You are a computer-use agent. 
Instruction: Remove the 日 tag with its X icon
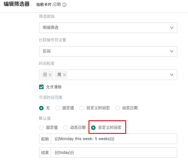(x=50, y=75)
